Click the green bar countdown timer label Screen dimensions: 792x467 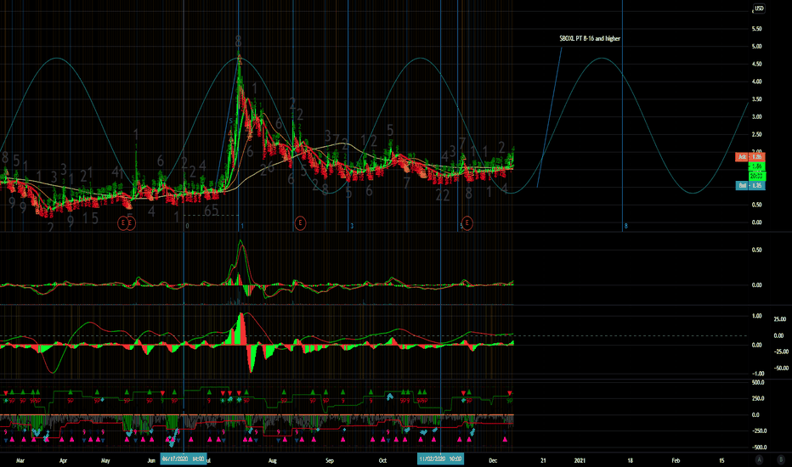point(756,176)
